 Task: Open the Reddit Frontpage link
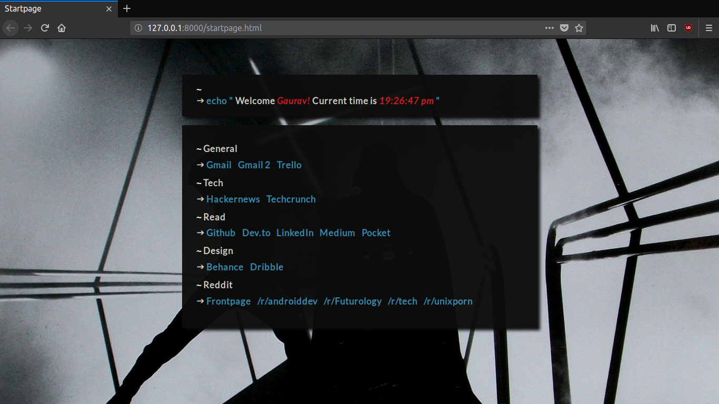tap(228, 301)
